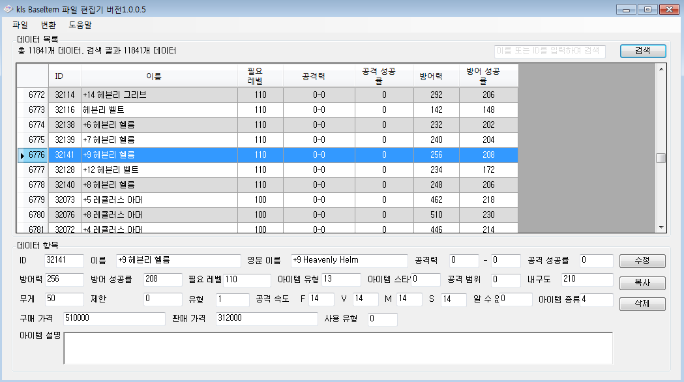Click the 검색 search button

pos(643,51)
